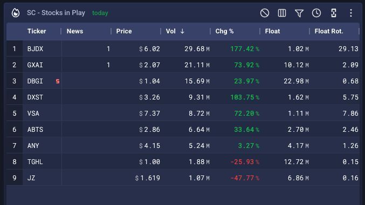Image resolution: width=365 pixels, height=205 pixels.
Task: Click the 7.86 float rotation cell
Action: (350, 114)
